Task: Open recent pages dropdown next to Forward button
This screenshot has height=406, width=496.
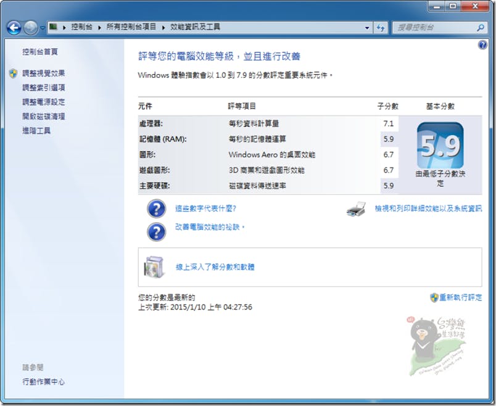Action: [42, 28]
